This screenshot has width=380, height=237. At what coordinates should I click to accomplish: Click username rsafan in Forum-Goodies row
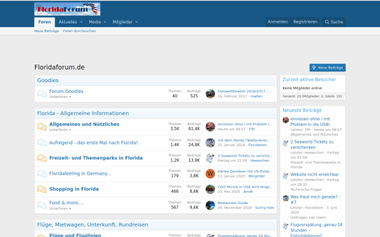(x=256, y=96)
